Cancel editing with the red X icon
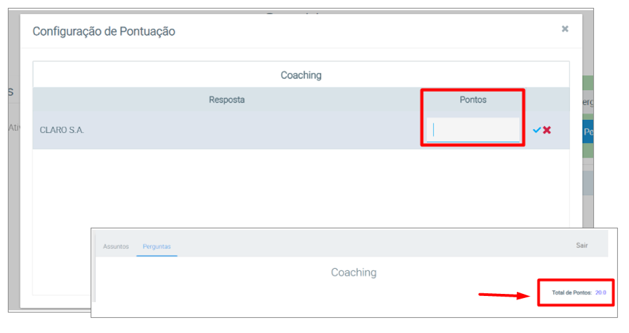The height and width of the screenshot is (333, 629). click(x=547, y=130)
